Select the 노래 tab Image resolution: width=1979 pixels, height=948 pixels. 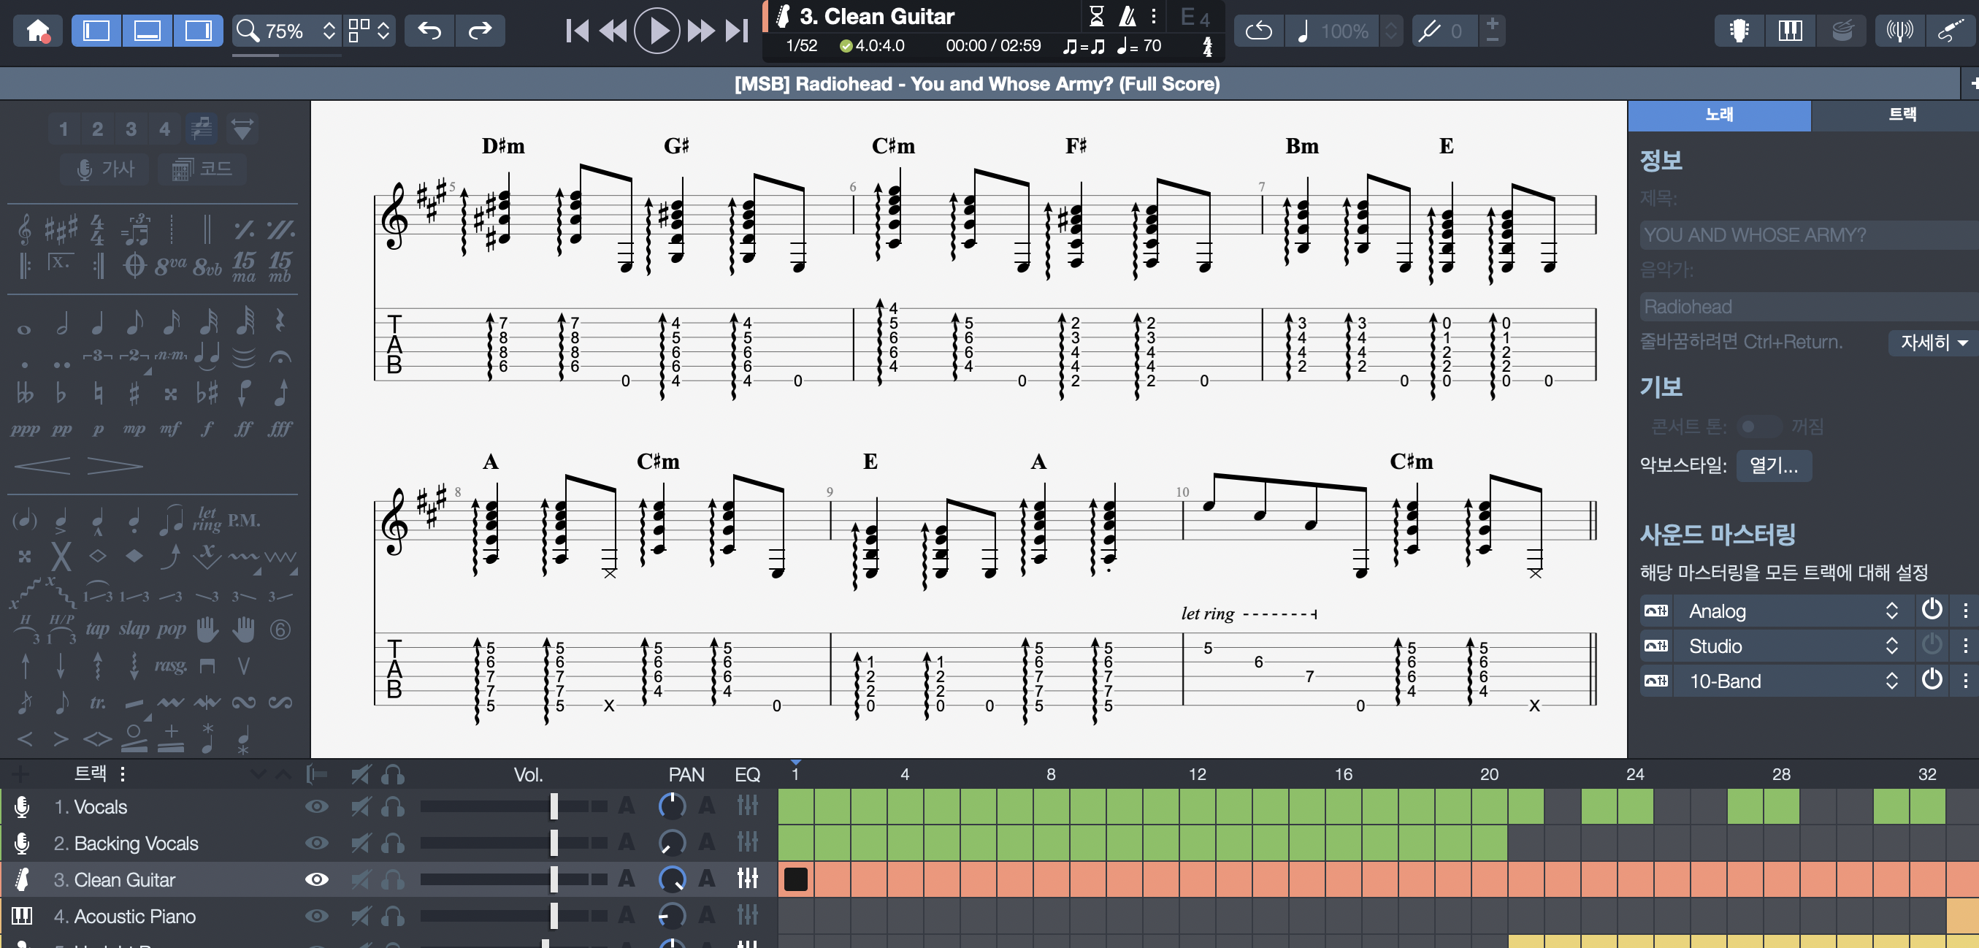point(1718,115)
